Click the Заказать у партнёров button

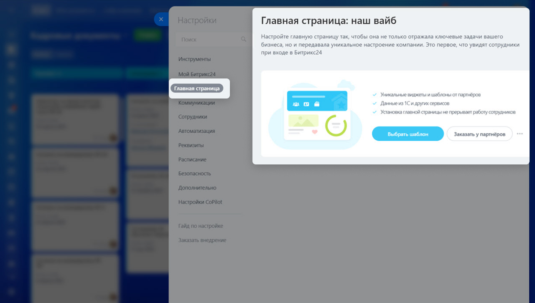coord(480,134)
